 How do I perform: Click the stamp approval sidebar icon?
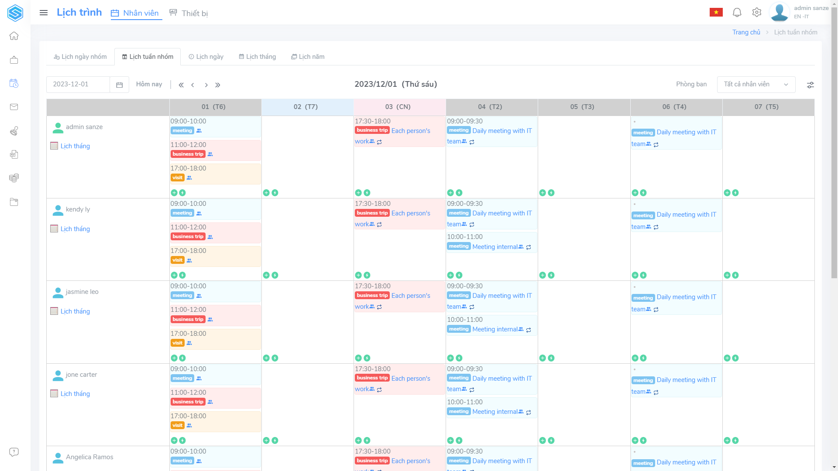14,131
